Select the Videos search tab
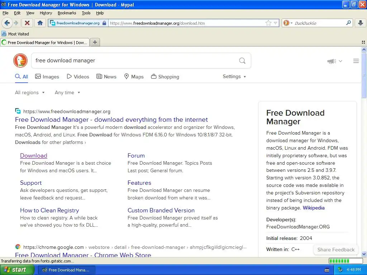Screen dimensions: 367x275 [78, 77]
